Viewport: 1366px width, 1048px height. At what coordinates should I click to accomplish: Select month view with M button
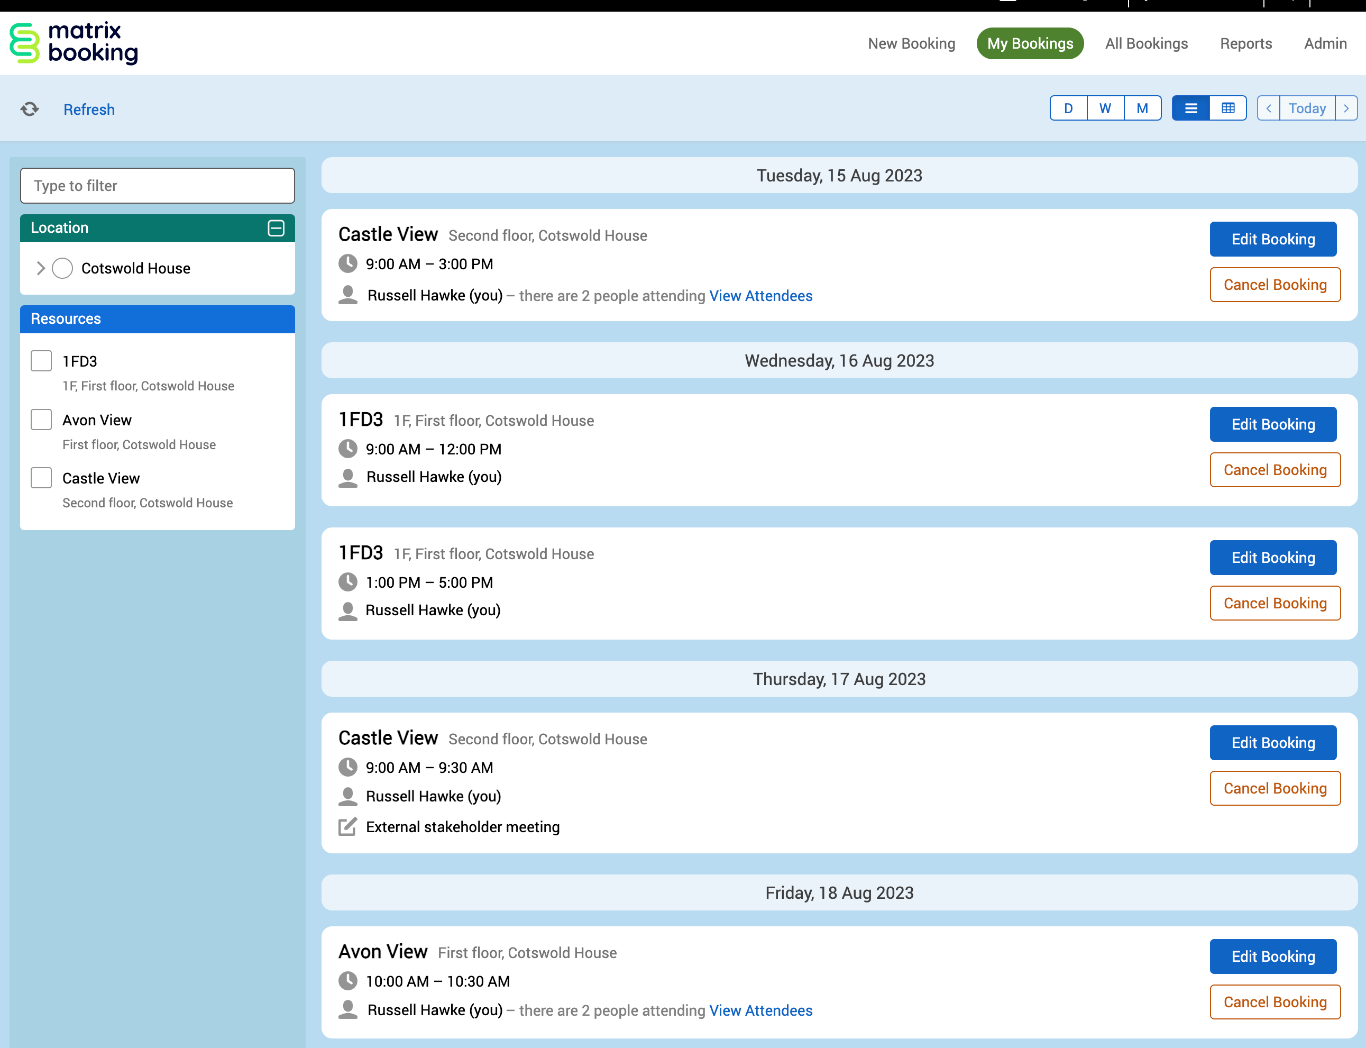point(1142,108)
